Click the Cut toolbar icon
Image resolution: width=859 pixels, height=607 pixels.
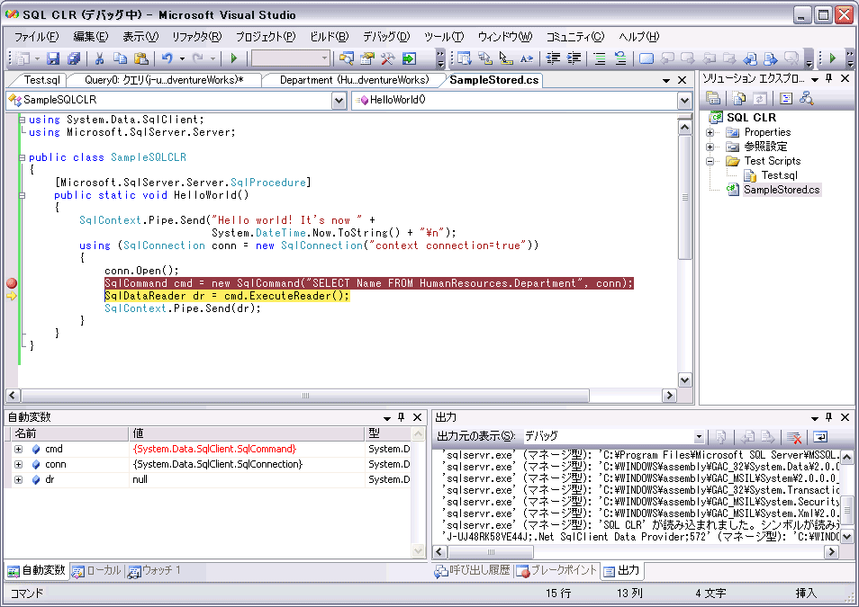(101, 59)
